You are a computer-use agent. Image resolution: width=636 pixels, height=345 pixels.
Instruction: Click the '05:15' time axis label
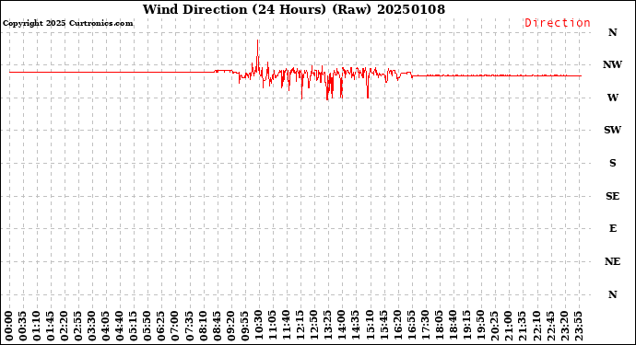tap(134, 326)
